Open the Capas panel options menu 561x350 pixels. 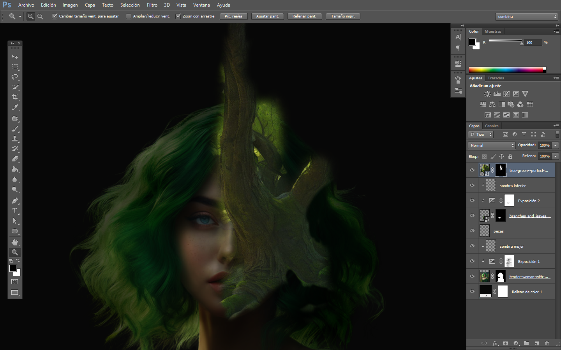(556, 126)
